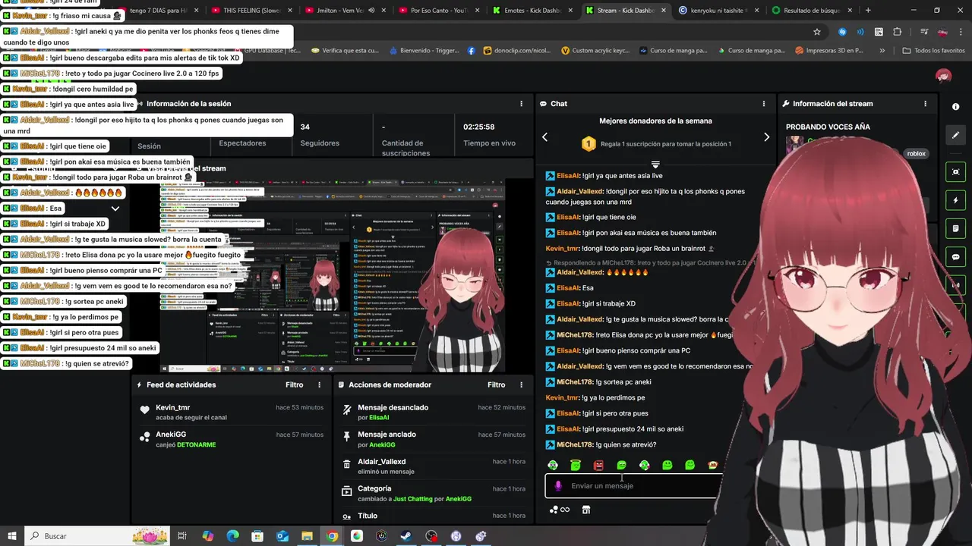
Task: Open the Chat panel options menu
Action: pos(764,104)
